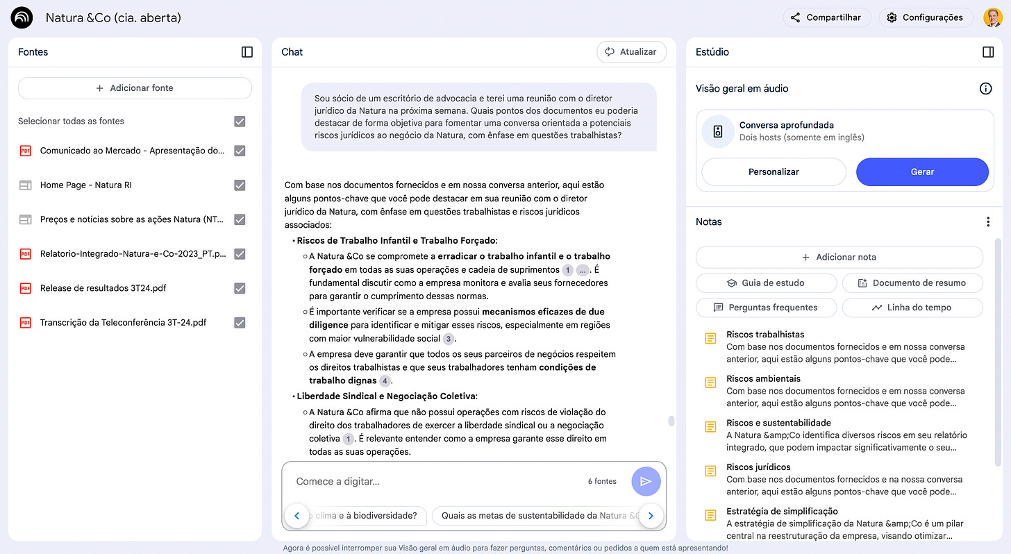Click the NotebookLM logo icon
The image size is (1011, 554).
(x=22, y=18)
